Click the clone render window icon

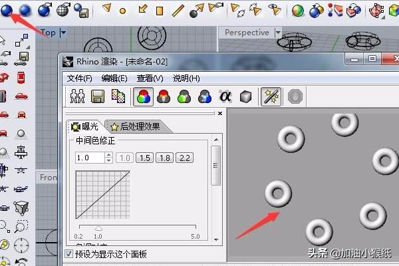pos(77,97)
